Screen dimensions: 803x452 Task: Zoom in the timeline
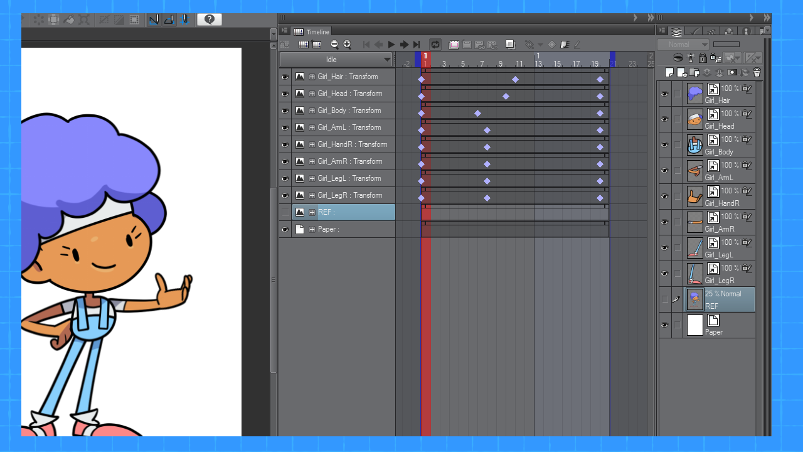[347, 45]
